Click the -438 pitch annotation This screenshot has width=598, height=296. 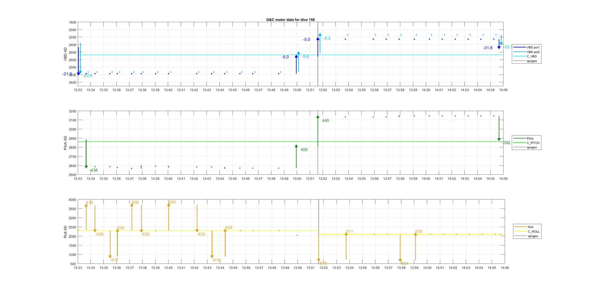coord(93,170)
